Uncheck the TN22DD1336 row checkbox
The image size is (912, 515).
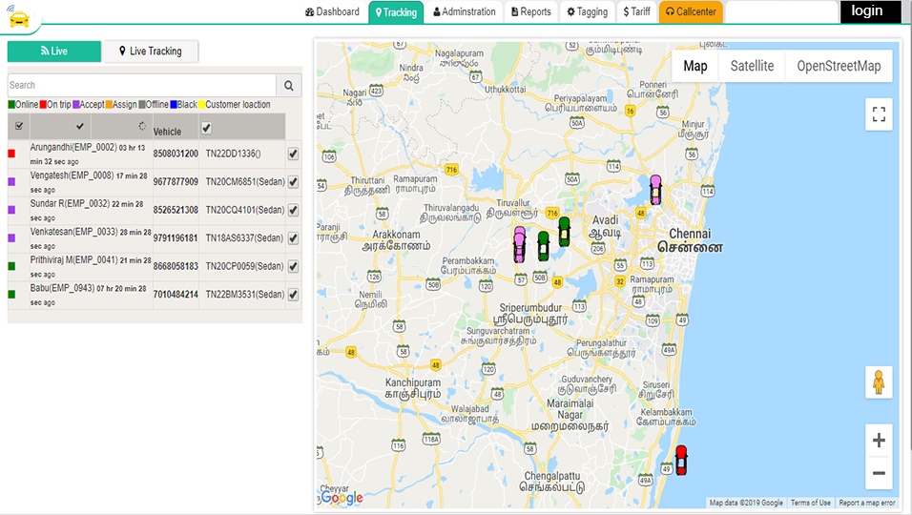(293, 154)
